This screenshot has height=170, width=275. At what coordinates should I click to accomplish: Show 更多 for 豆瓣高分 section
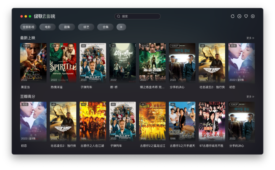[250, 97]
